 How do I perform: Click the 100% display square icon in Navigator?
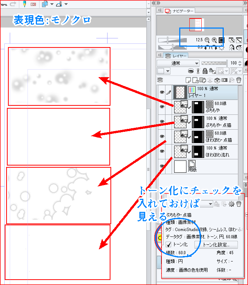pos(222,40)
